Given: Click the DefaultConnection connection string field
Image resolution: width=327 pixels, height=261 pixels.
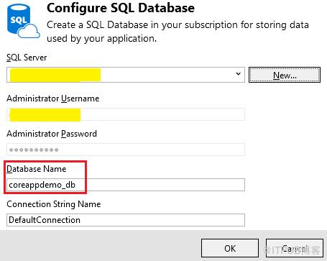Looking at the screenshot, I should [126, 220].
